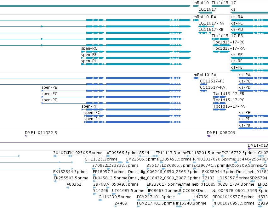Select feature label 447389
This screenshot has width=268, height=208.
201,197
